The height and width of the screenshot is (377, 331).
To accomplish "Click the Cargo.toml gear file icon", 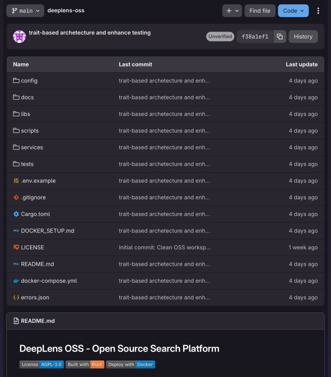I will click(x=16, y=214).
